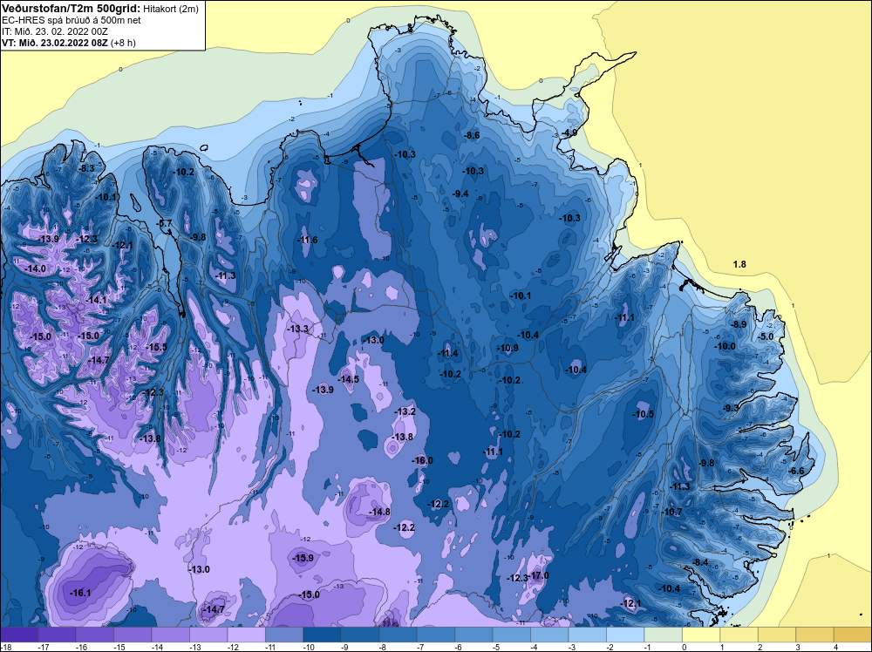Click the -11.6 temperature label
Viewport: 872px width, 652px height.
[307, 240]
